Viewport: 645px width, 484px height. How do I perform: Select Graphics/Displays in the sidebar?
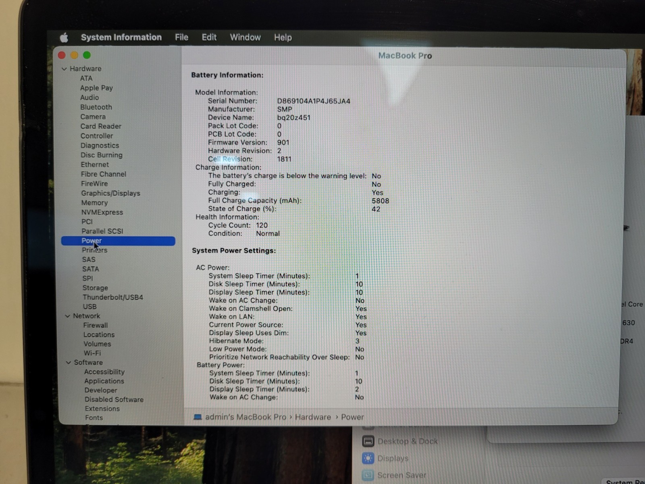pyautogui.click(x=111, y=194)
